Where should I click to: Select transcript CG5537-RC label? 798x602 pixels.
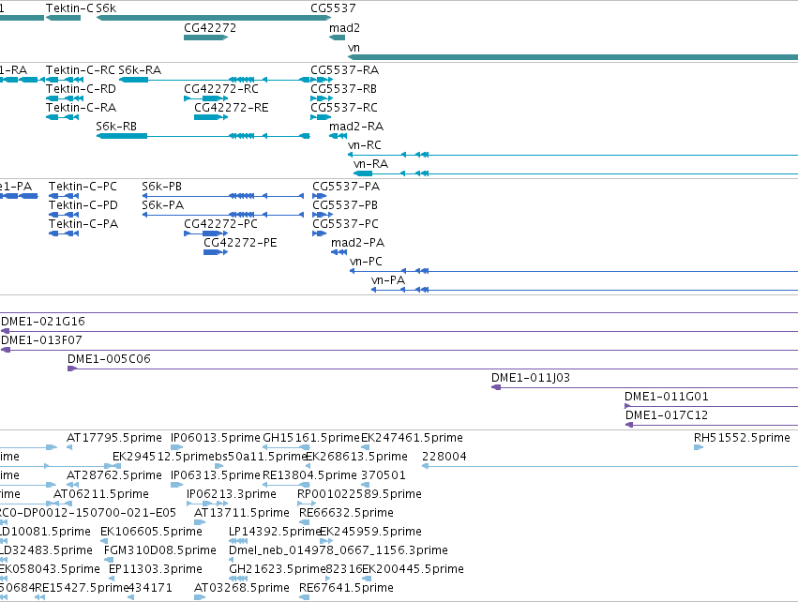[x=344, y=108]
